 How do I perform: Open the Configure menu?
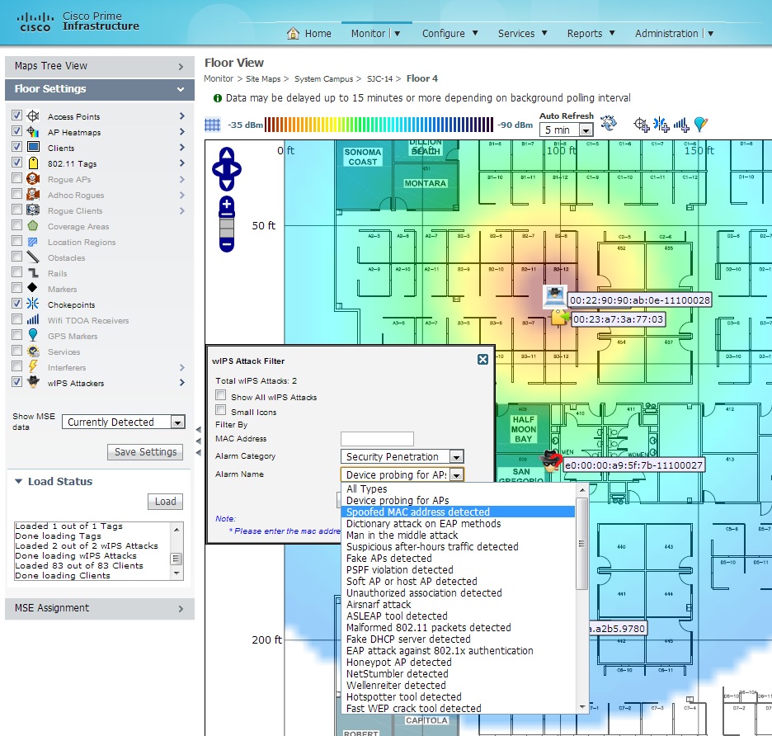point(450,34)
